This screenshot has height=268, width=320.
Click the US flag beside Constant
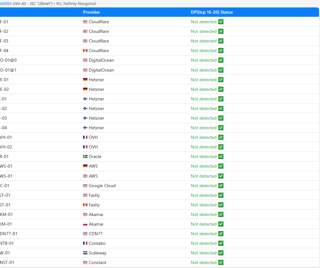coord(85,262)
